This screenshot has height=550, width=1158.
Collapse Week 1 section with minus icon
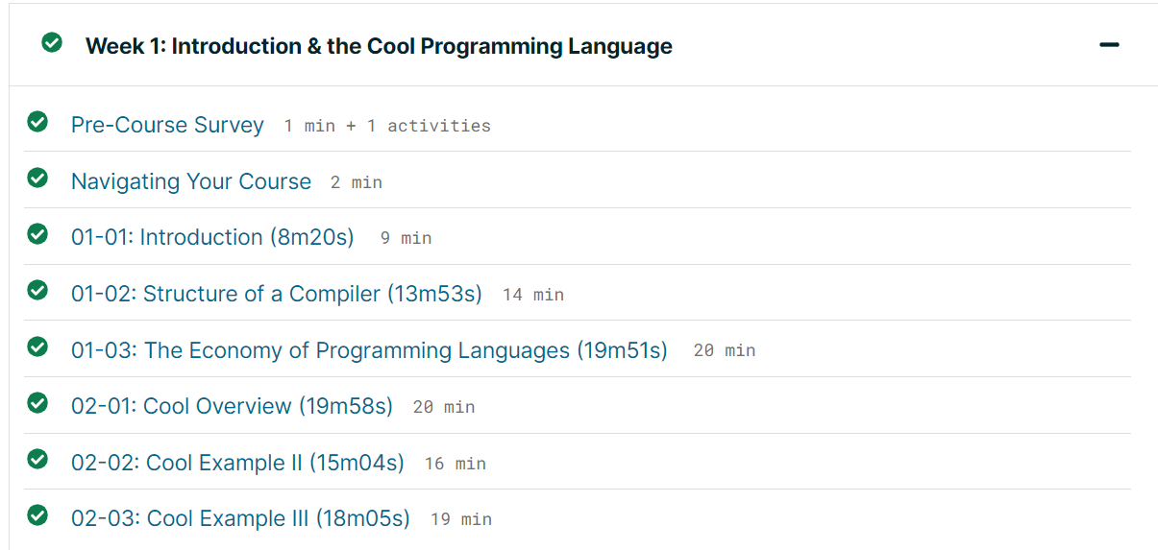(x=1109, y=45)
